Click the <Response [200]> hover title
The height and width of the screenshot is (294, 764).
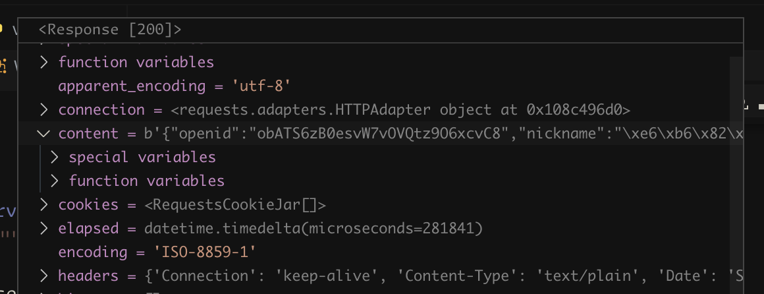(110, 30)
